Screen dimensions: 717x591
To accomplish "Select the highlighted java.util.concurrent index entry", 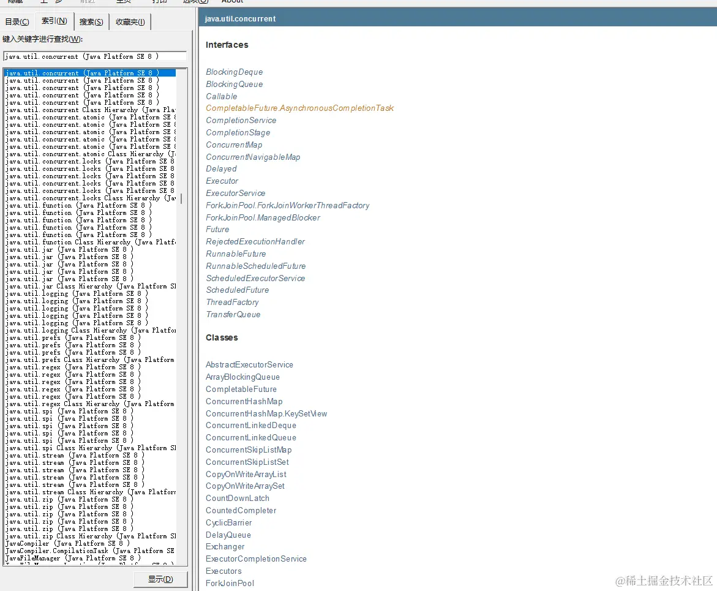I will [90, 73].
